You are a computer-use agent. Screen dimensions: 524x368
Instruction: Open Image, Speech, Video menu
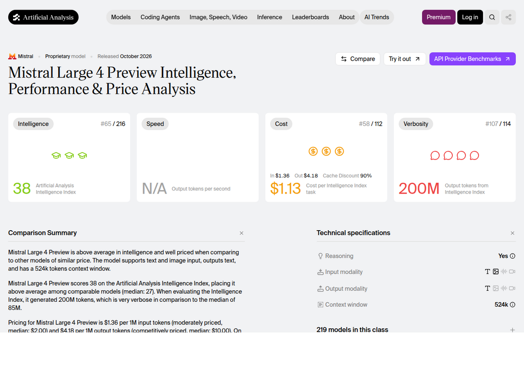(x=218, y=17)
